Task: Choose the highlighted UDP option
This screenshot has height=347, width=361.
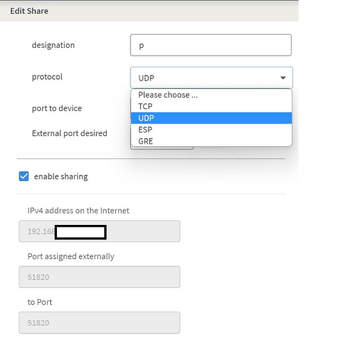Action: [x=211, y=118]
